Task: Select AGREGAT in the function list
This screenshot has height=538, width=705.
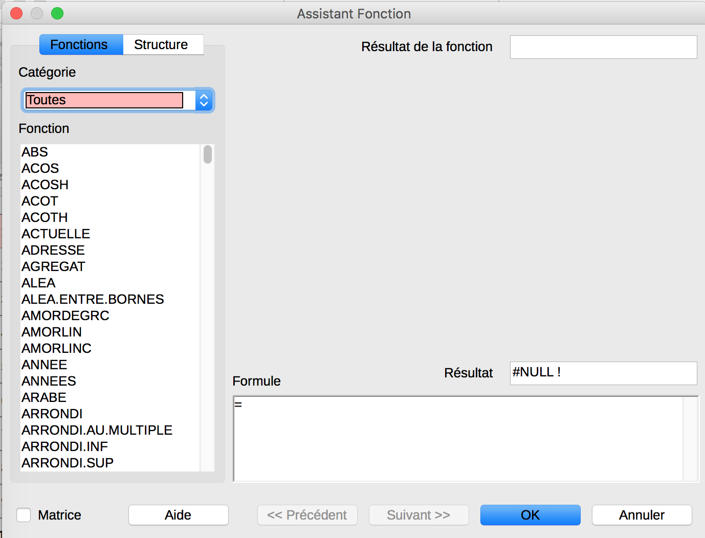Action: [x=110, y=266]
